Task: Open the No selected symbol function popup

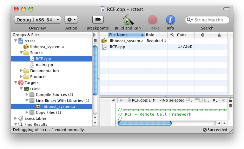Action: point(172,100)
